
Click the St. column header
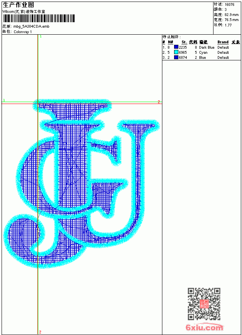tap(184, 42)
